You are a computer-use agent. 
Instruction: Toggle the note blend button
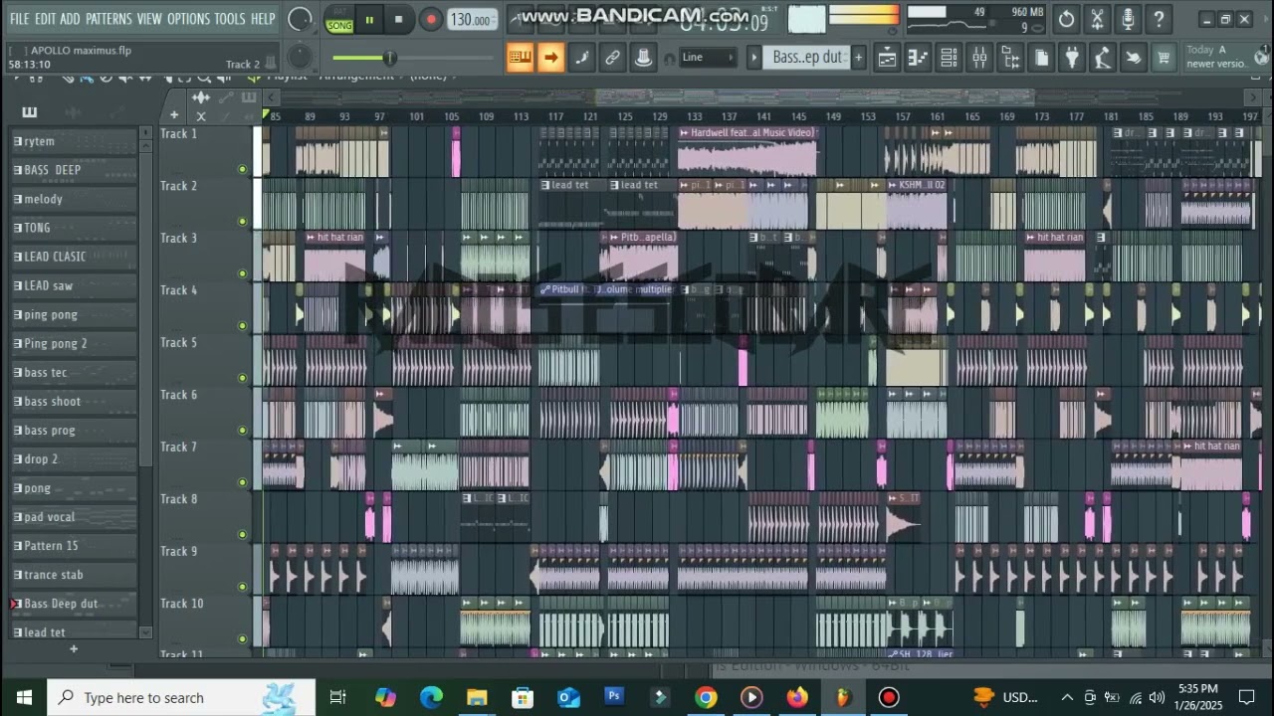tap(581, 58)
